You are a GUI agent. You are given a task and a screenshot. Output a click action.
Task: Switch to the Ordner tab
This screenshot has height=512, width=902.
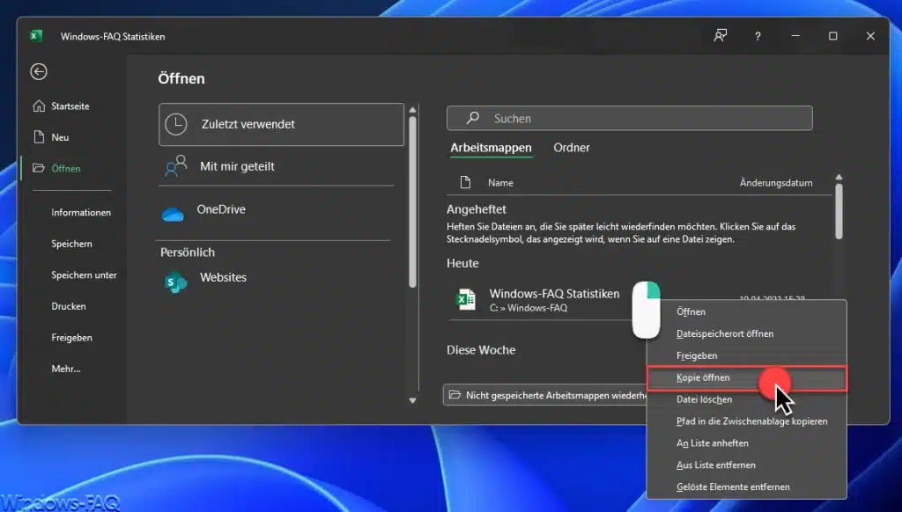(571, 148)
